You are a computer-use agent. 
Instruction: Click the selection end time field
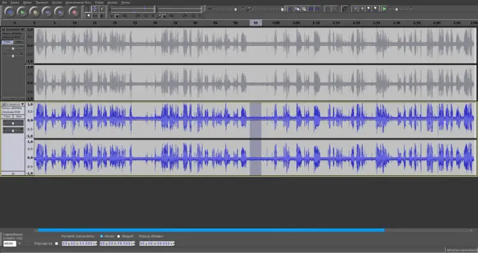coord(117,243)
